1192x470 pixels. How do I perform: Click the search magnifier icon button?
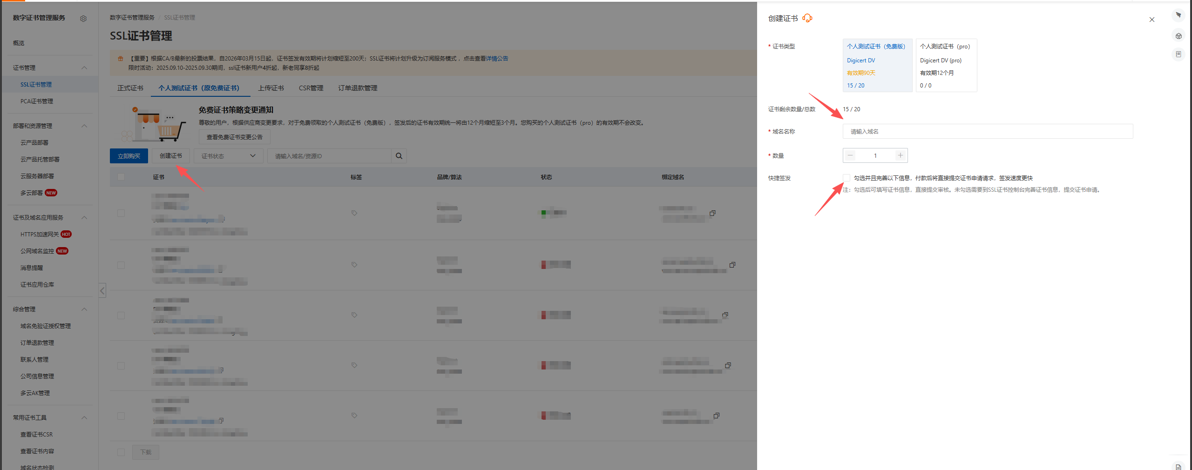(399, 156)
